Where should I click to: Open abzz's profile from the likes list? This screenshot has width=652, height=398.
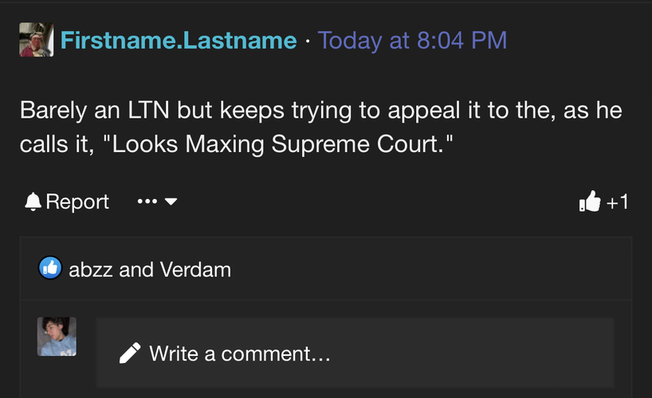91,270
